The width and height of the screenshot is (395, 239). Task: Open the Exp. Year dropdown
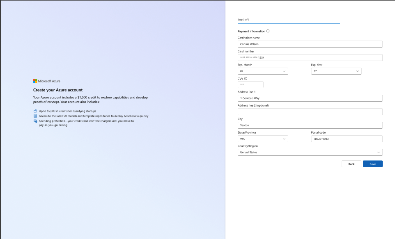click(x=336, y=71)
